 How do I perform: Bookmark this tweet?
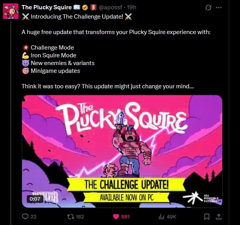(207, 216)
